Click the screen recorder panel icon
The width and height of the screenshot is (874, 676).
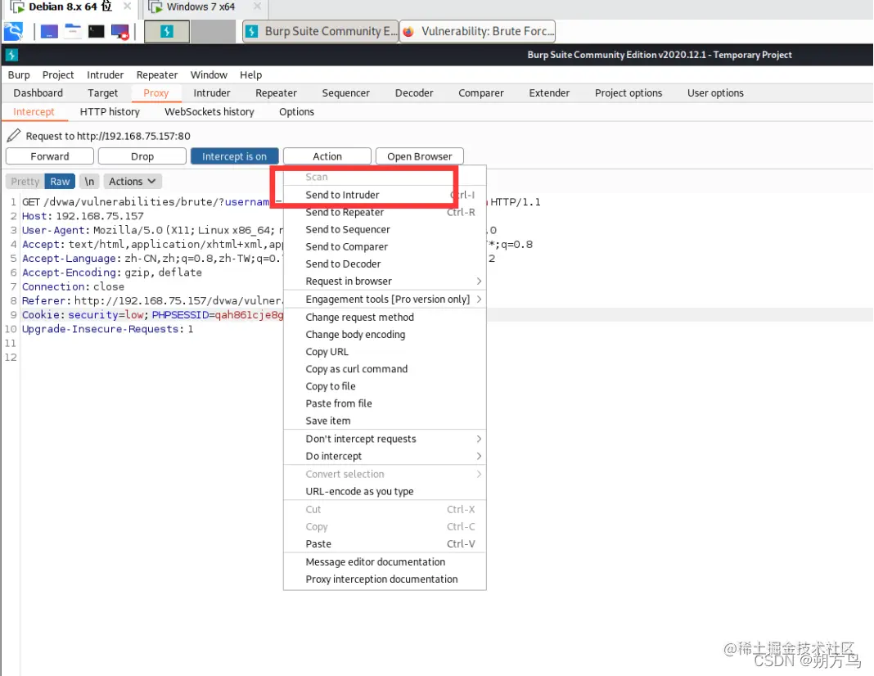coord(119,31)
